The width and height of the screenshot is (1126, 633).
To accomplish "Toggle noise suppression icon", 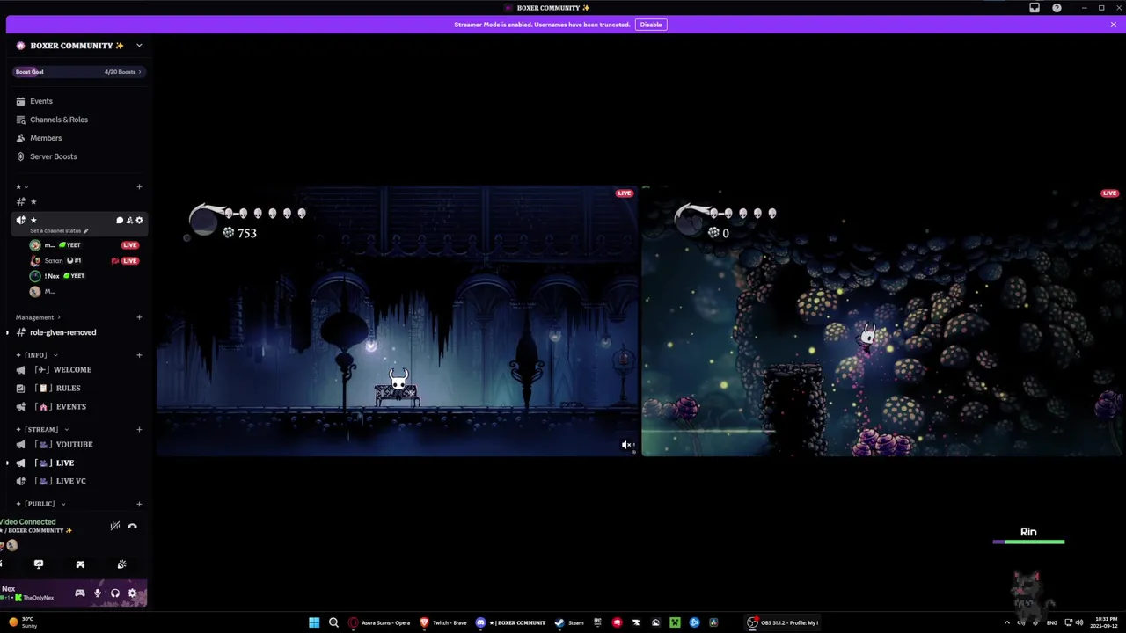I will point(114,526).
